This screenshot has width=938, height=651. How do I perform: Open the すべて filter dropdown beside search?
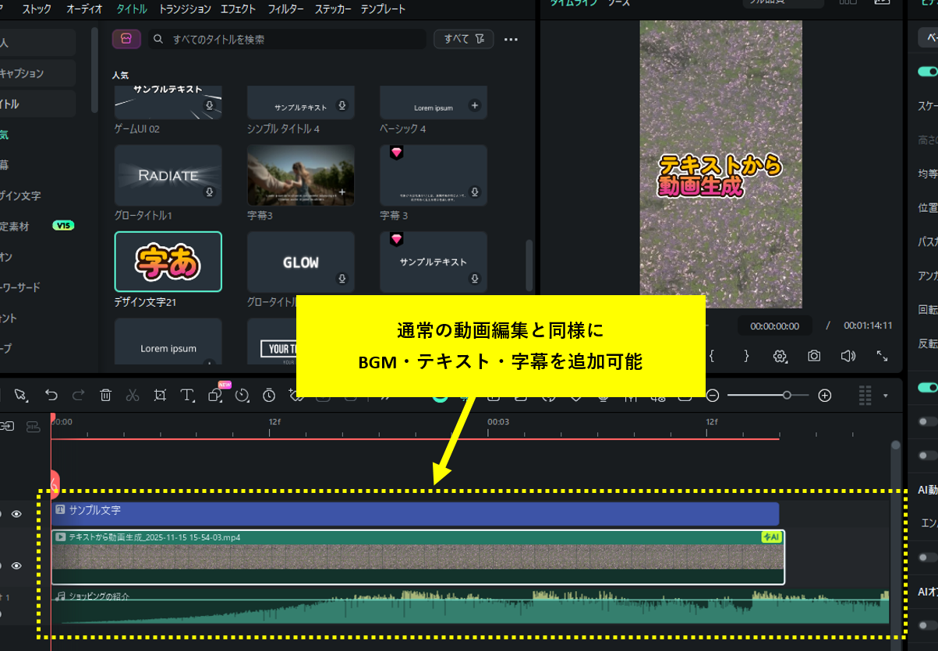click(x=463, y=38)
